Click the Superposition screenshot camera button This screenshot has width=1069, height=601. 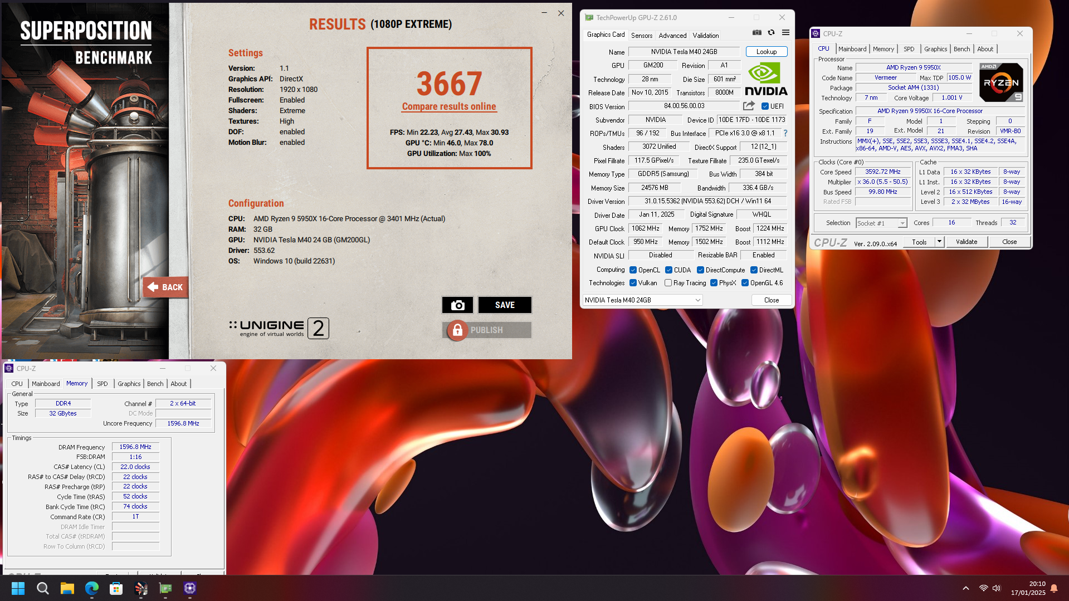(x=457, y=305)
